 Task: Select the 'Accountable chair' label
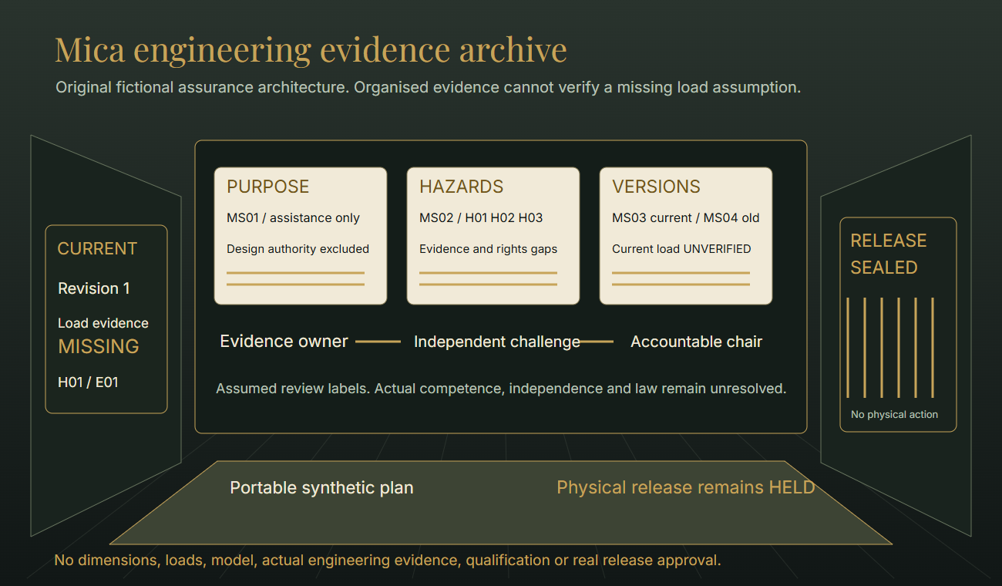coord(696,342)
